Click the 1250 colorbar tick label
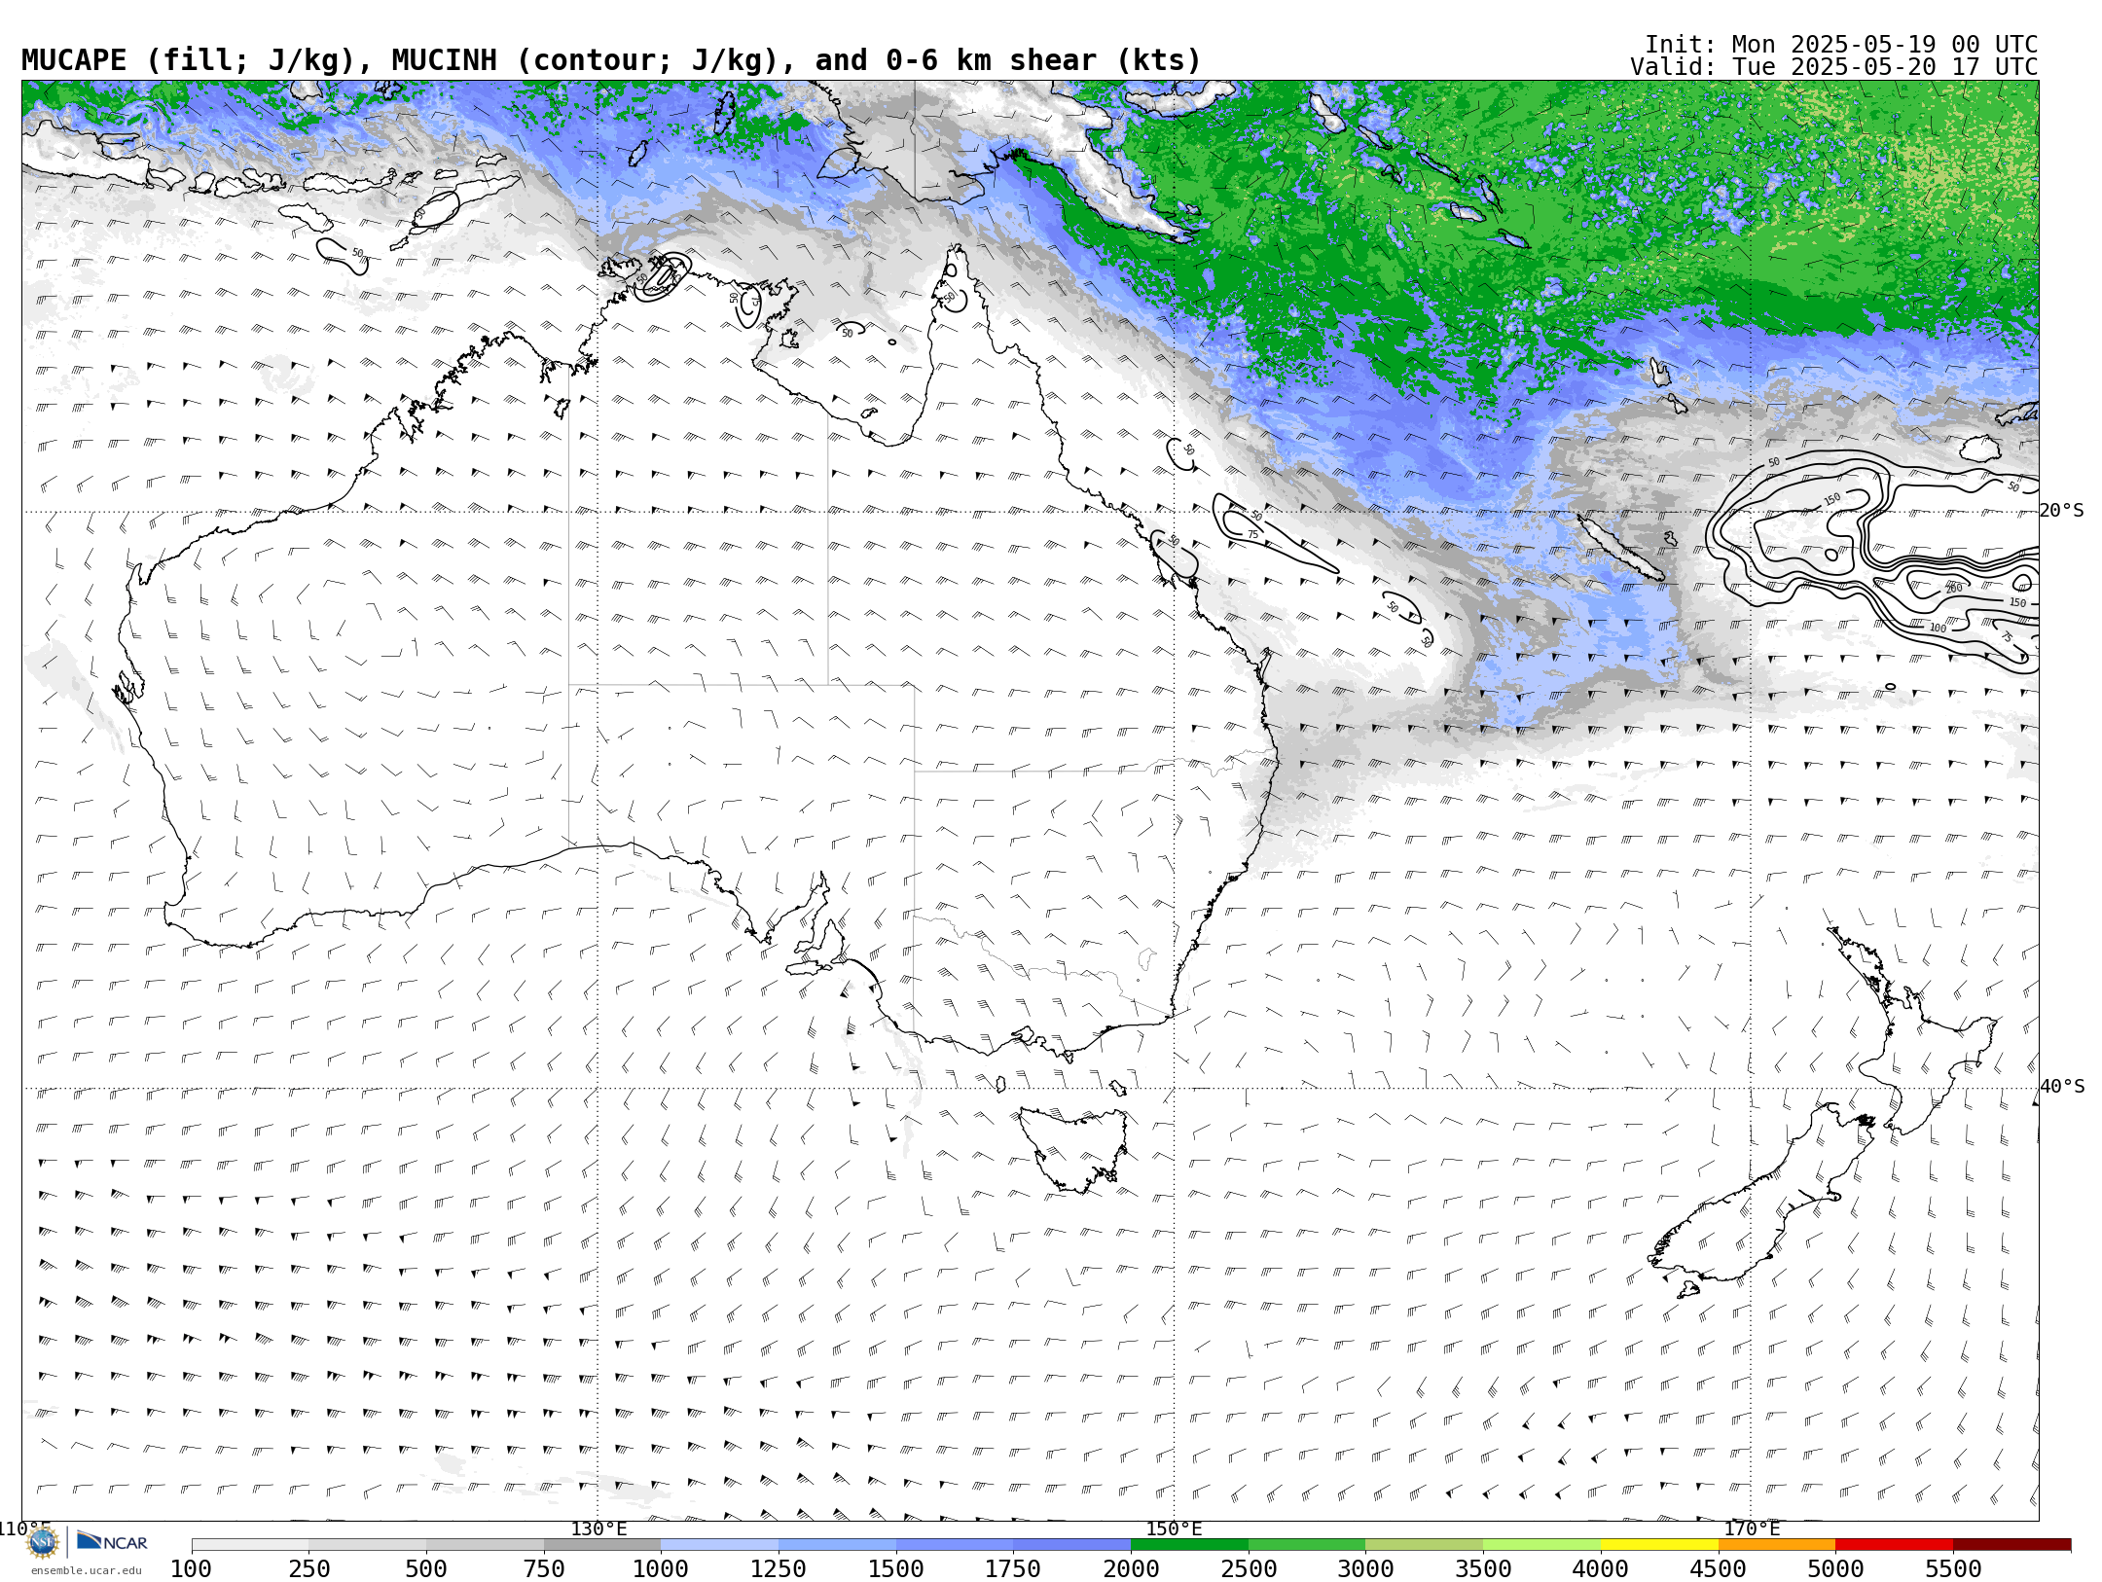This screenshot has width=2102, height=1582. tap(779, 1569)
